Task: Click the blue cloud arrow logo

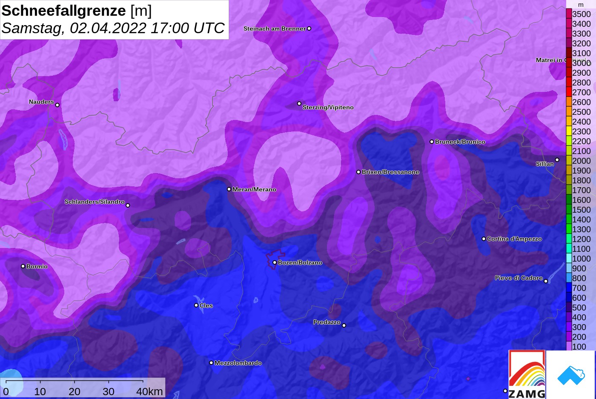Action: tap(571, 375)
